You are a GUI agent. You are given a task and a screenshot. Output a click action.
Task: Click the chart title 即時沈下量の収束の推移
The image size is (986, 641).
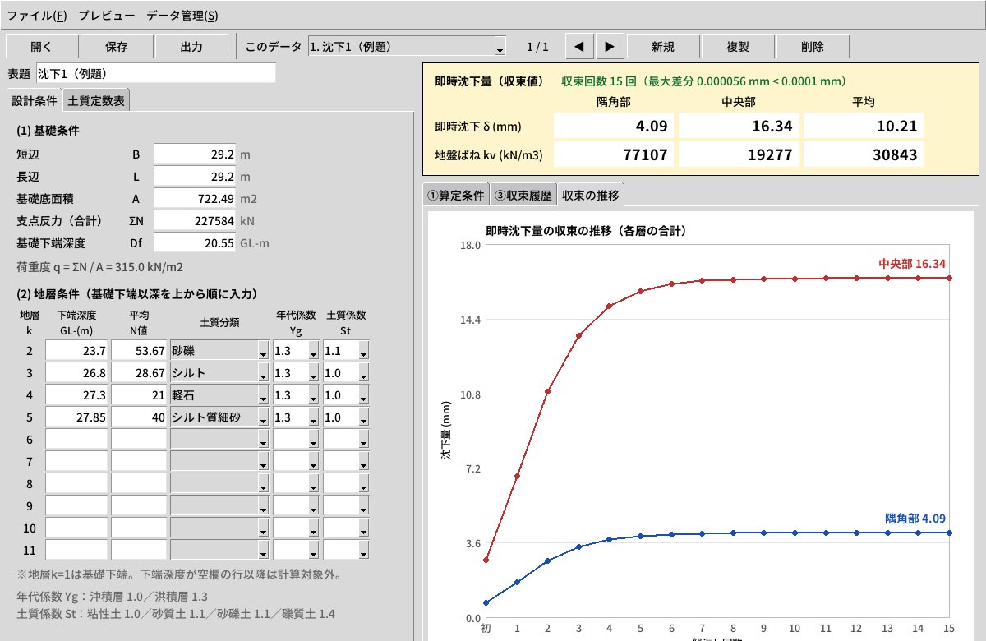[x=586, y=231]
